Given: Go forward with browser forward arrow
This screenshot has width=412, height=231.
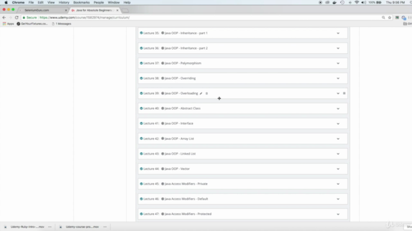Looking at the screenshot, I should (10, 17).
